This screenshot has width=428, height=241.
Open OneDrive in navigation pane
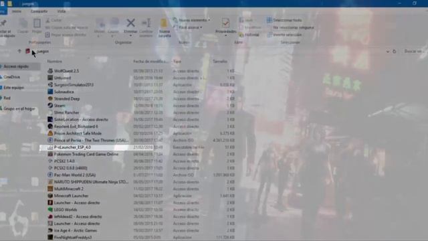point(11,77)
